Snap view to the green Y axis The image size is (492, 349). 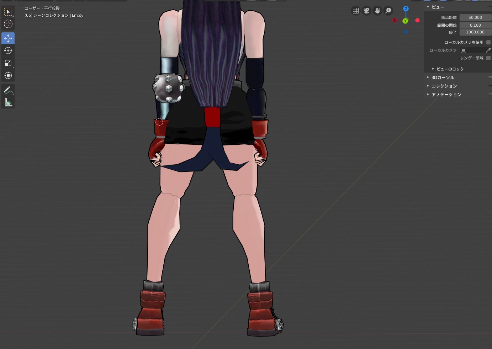click(x=405, y=21)
